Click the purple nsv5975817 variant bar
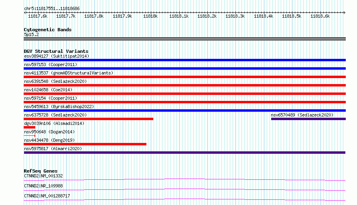 pyautogui.click(x=185, y=153)
